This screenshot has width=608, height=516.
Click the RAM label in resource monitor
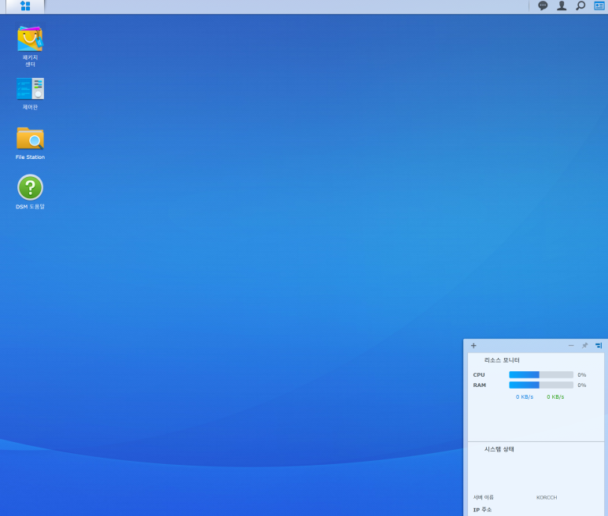[x=479, y=385]
